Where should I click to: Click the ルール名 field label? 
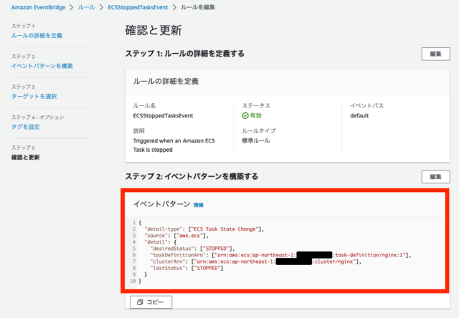pyautogui.click(x=144, y=106)
